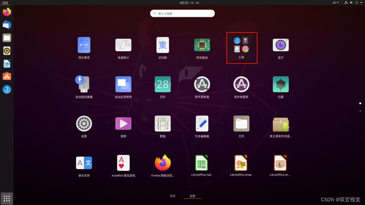Open LibreOffice Writer from the dock
Screen dimensions: 365x205
click(x=7, y=64)
